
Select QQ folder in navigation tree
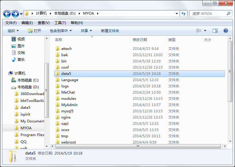coord(21,142)
